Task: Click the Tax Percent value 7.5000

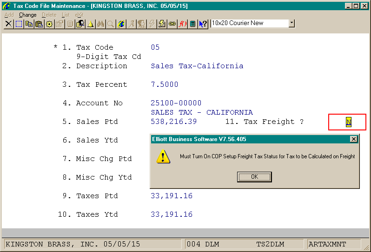Action: [165, 84]
